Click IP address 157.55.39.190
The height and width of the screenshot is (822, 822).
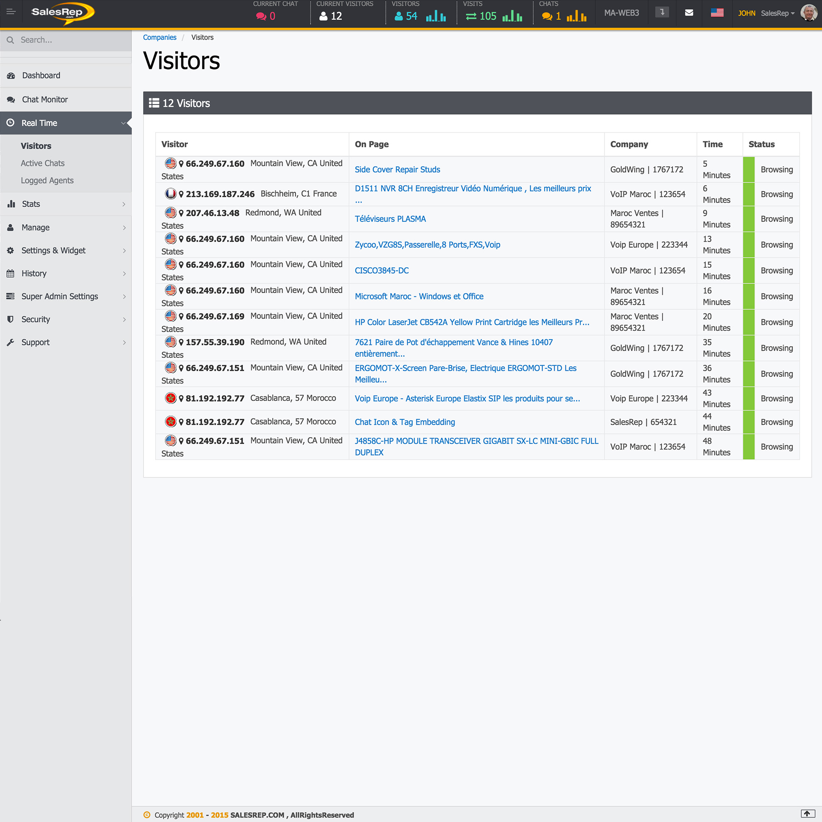215,342
